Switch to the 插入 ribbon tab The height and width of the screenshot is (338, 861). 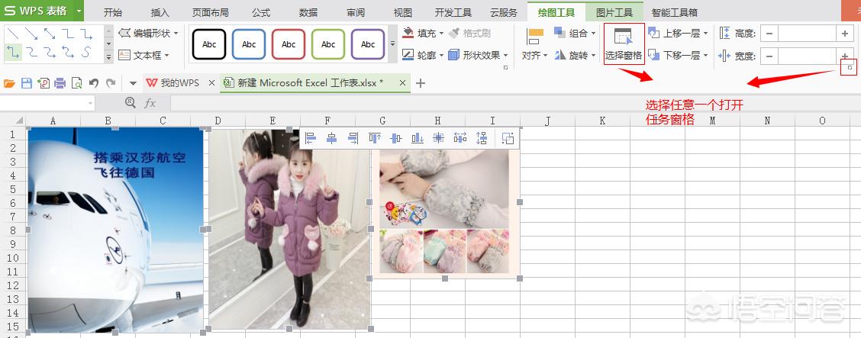point(160,13)
